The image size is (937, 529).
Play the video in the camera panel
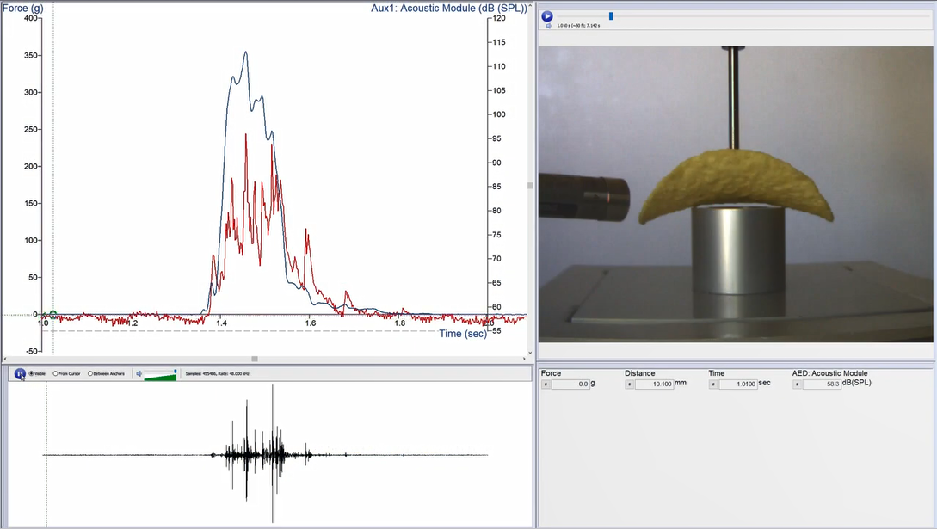(x=547, y=15)
